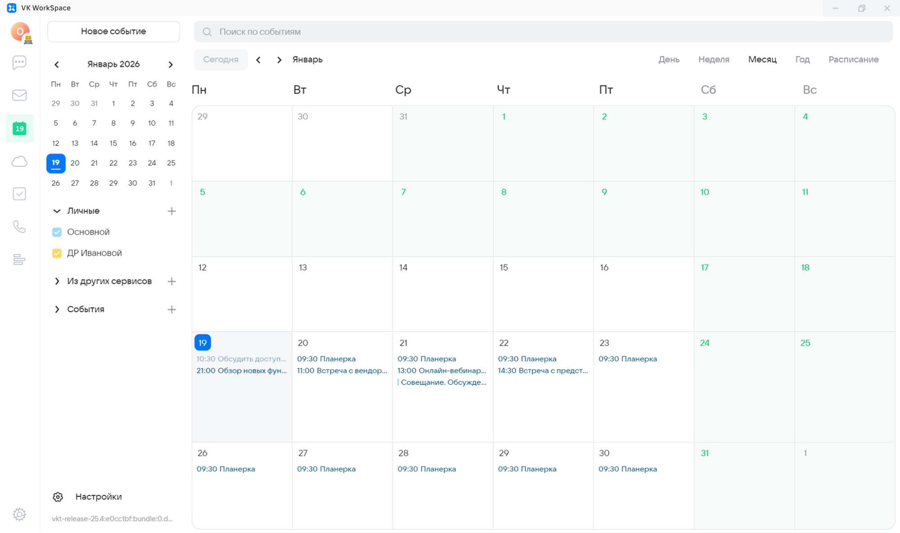Screen dimensions: 900x533
Task: Switch to the Расписание view
Action: (x=853, y=59)
